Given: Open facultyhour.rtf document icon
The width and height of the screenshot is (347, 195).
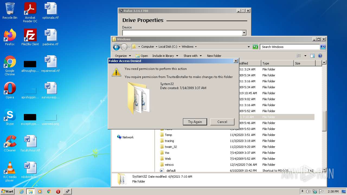Looking at the screenshot, I should 30,144.
